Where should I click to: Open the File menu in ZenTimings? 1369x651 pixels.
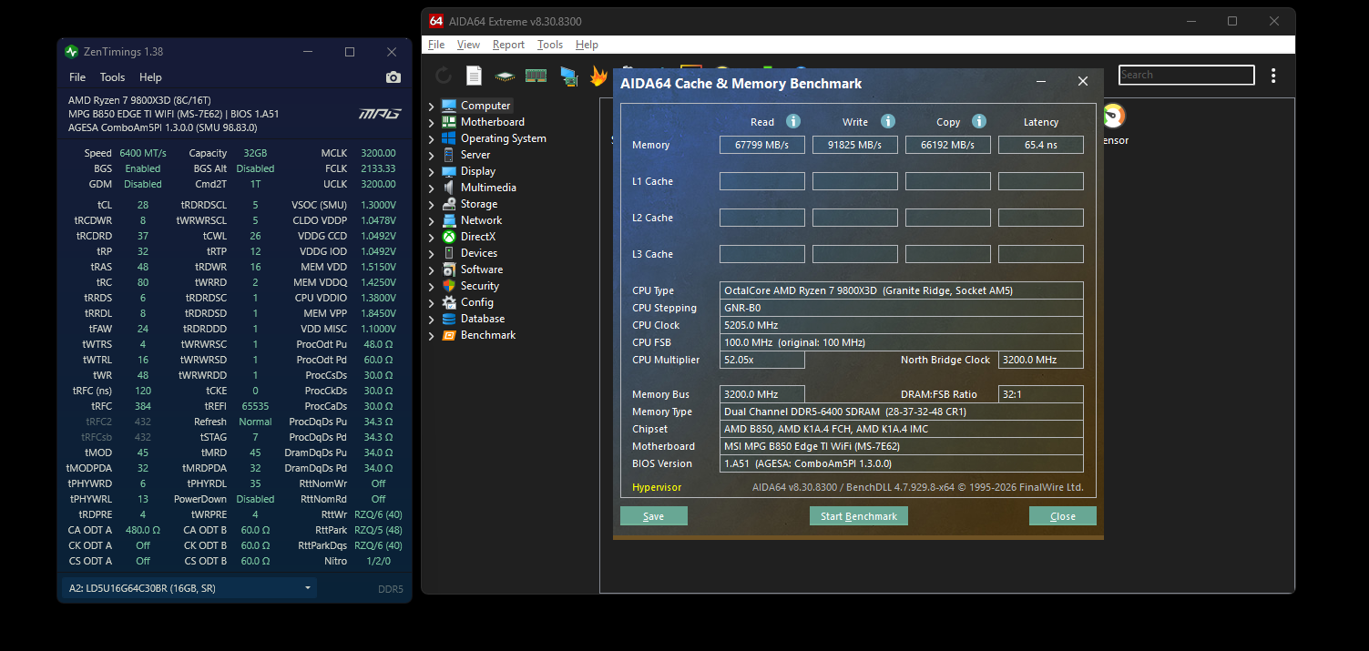(x=77, y=77)
